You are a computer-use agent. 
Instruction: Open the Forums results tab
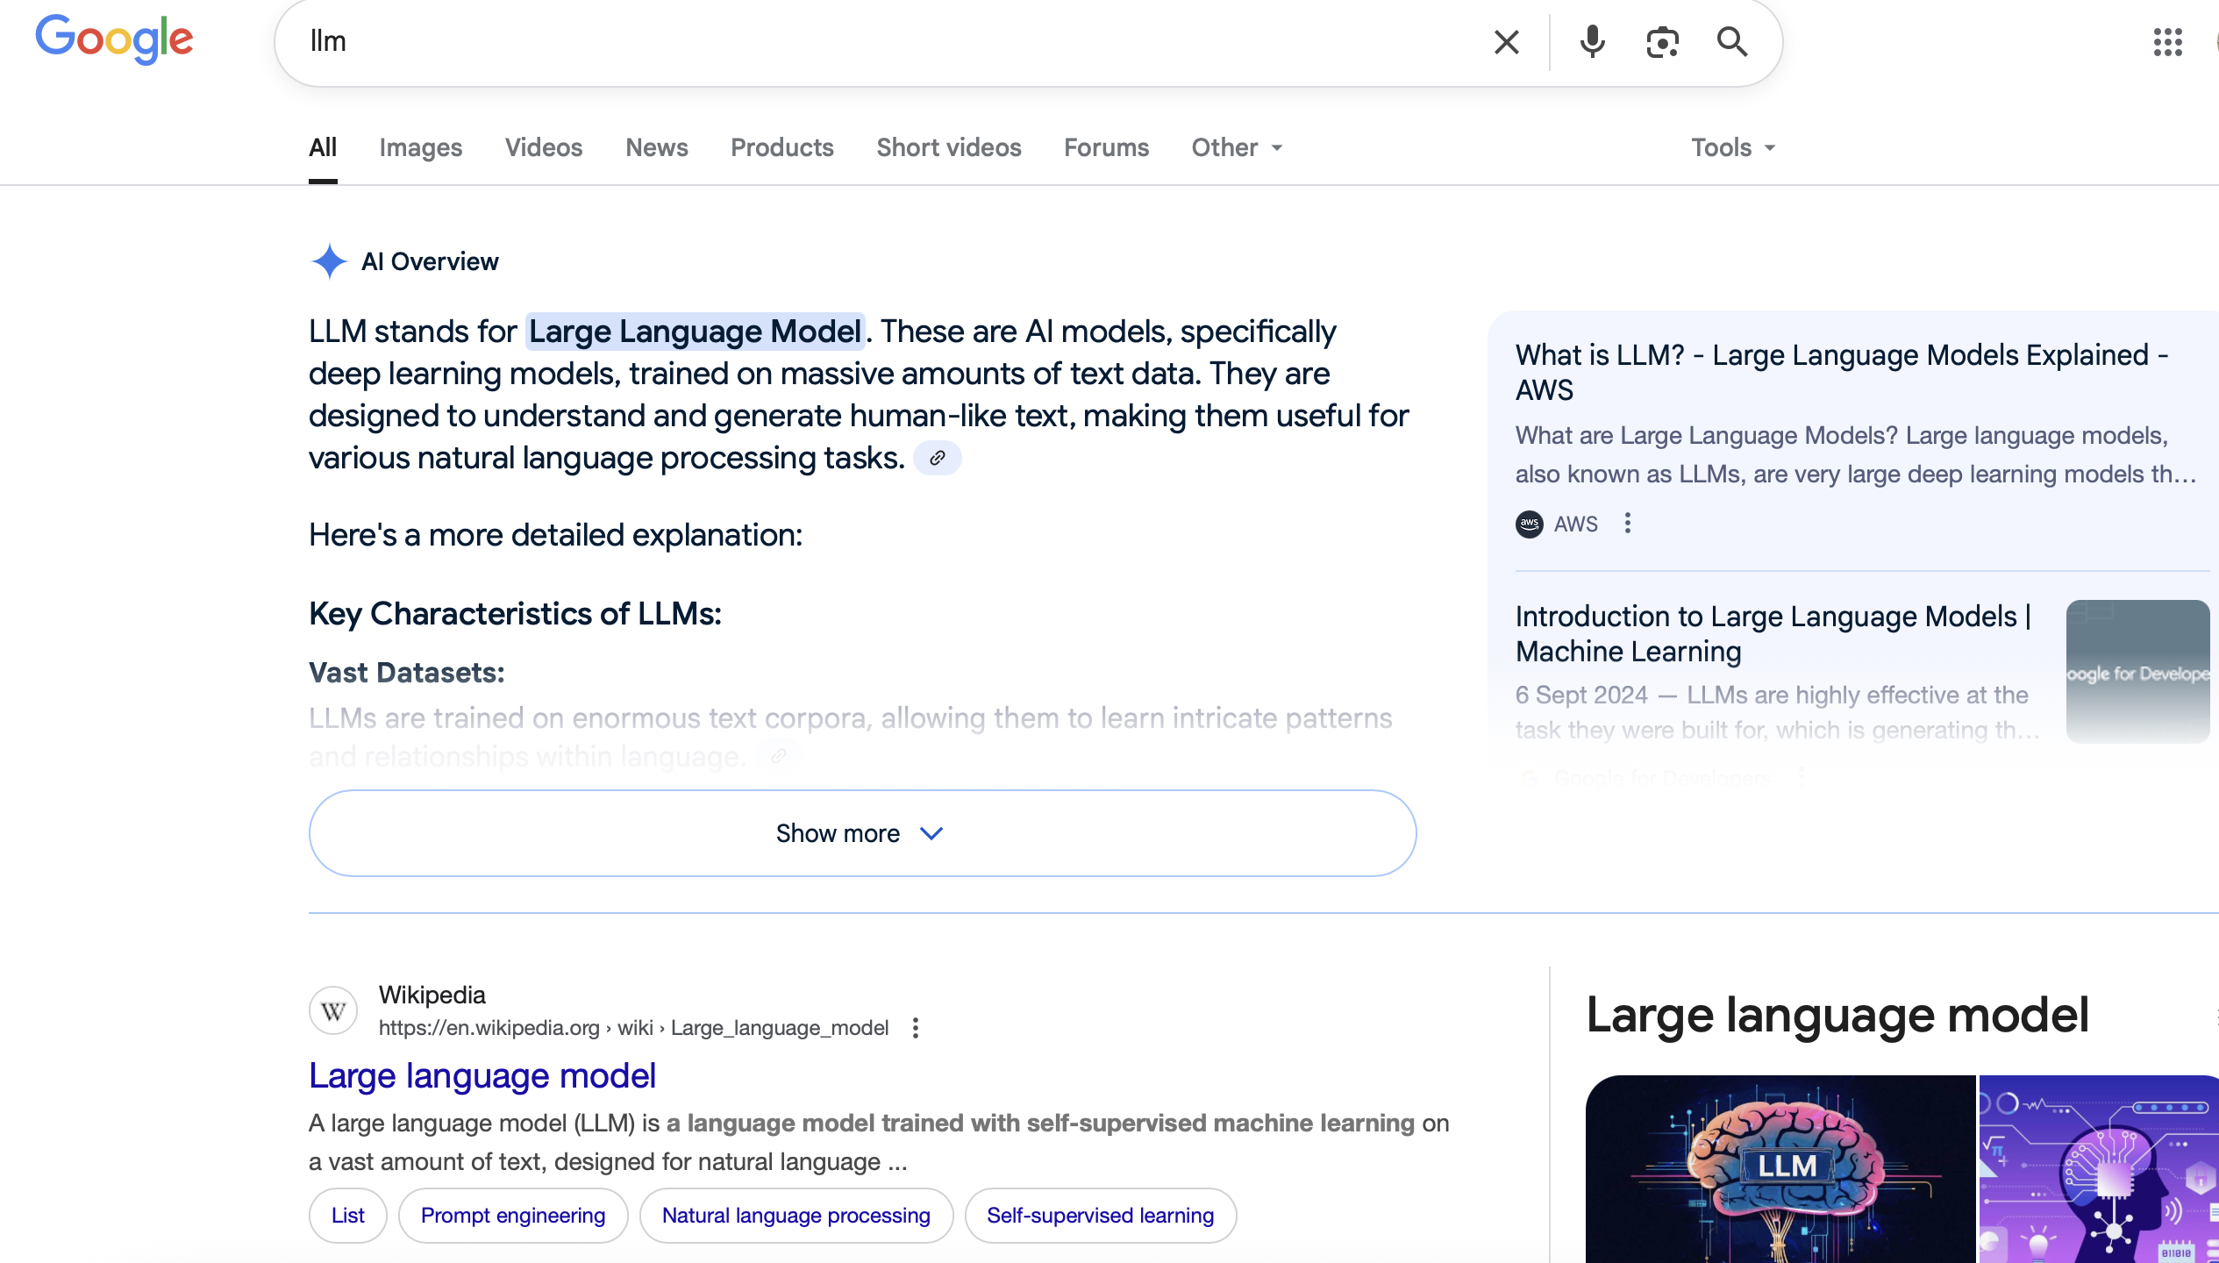(x=1106, y=147)
